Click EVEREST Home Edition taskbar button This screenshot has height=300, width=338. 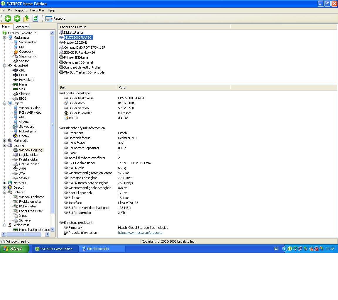(55, 249)
